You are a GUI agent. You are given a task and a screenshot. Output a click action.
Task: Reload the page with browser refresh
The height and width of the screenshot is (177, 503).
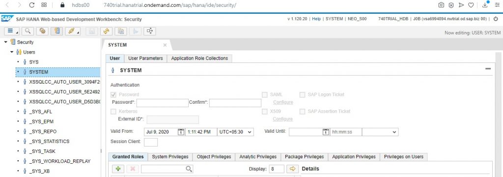32,5
